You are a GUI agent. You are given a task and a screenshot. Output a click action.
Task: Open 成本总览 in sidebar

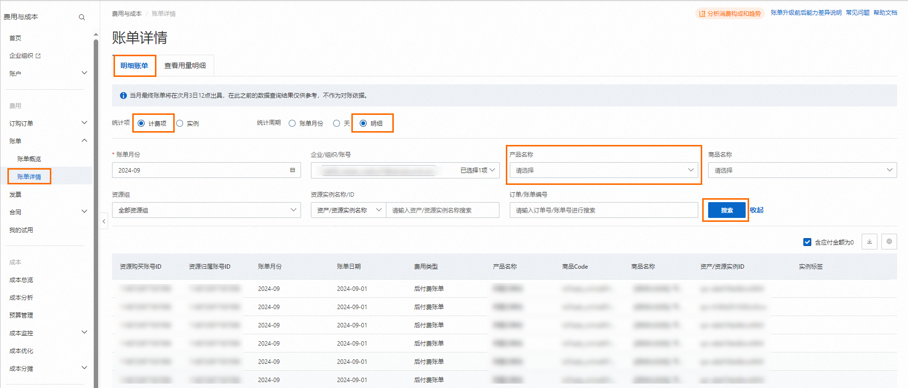(x=21, y=280)
